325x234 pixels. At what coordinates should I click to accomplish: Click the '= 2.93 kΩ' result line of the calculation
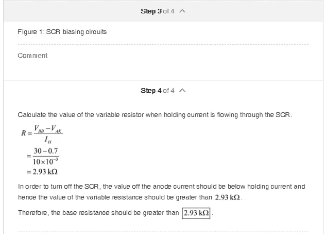click(42, 172)
